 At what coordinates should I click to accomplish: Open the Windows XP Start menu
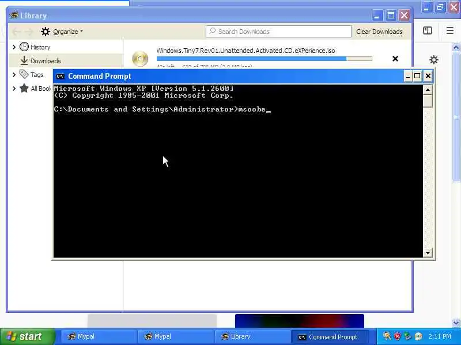pos(27,336)
